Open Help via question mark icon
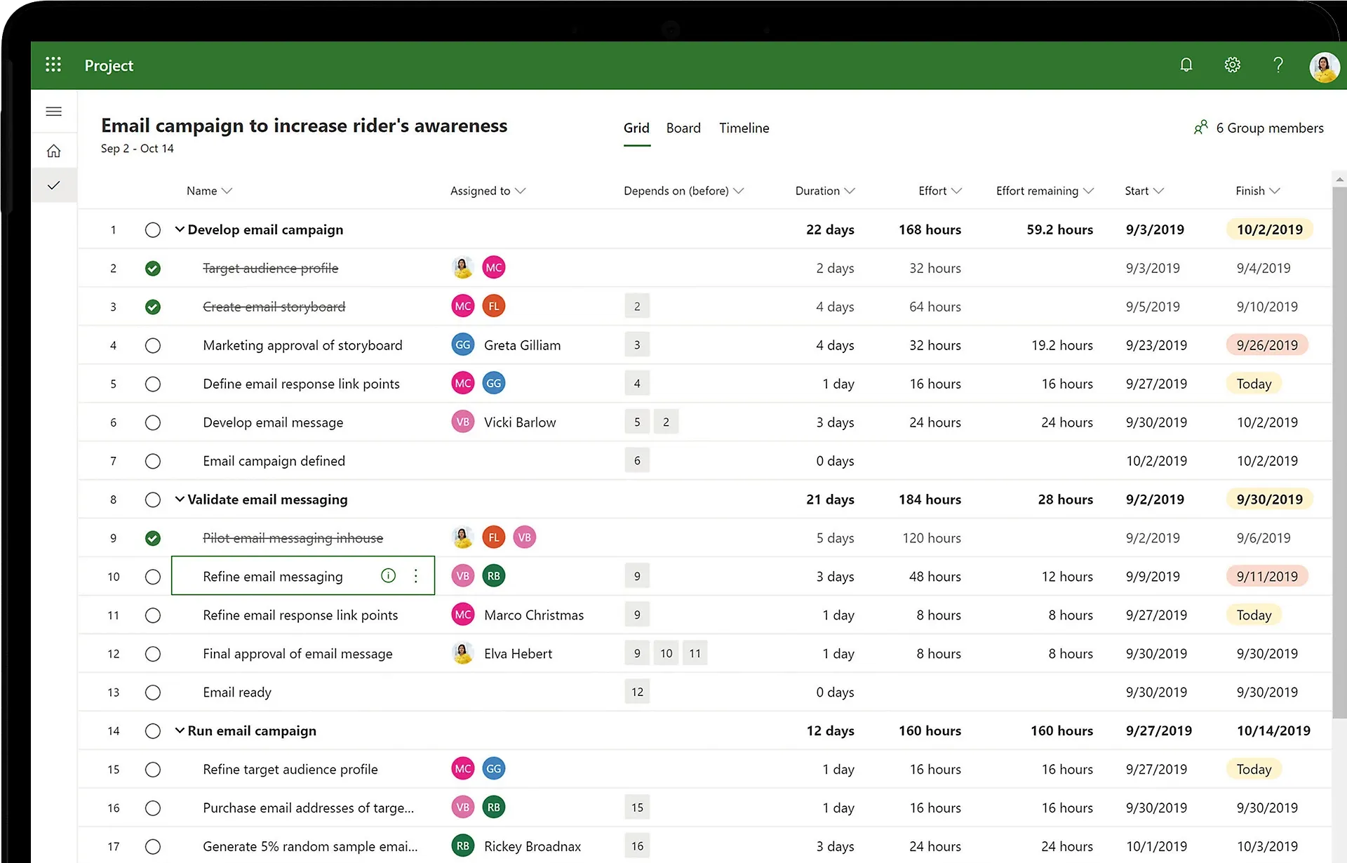 click(1278, 65)
